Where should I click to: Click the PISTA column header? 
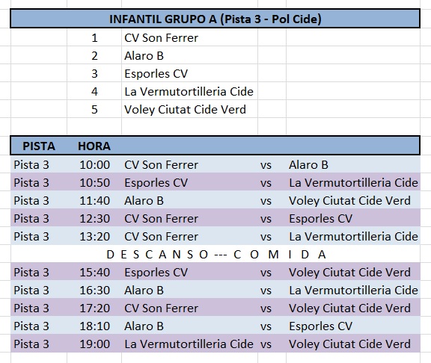click(39, 146)
